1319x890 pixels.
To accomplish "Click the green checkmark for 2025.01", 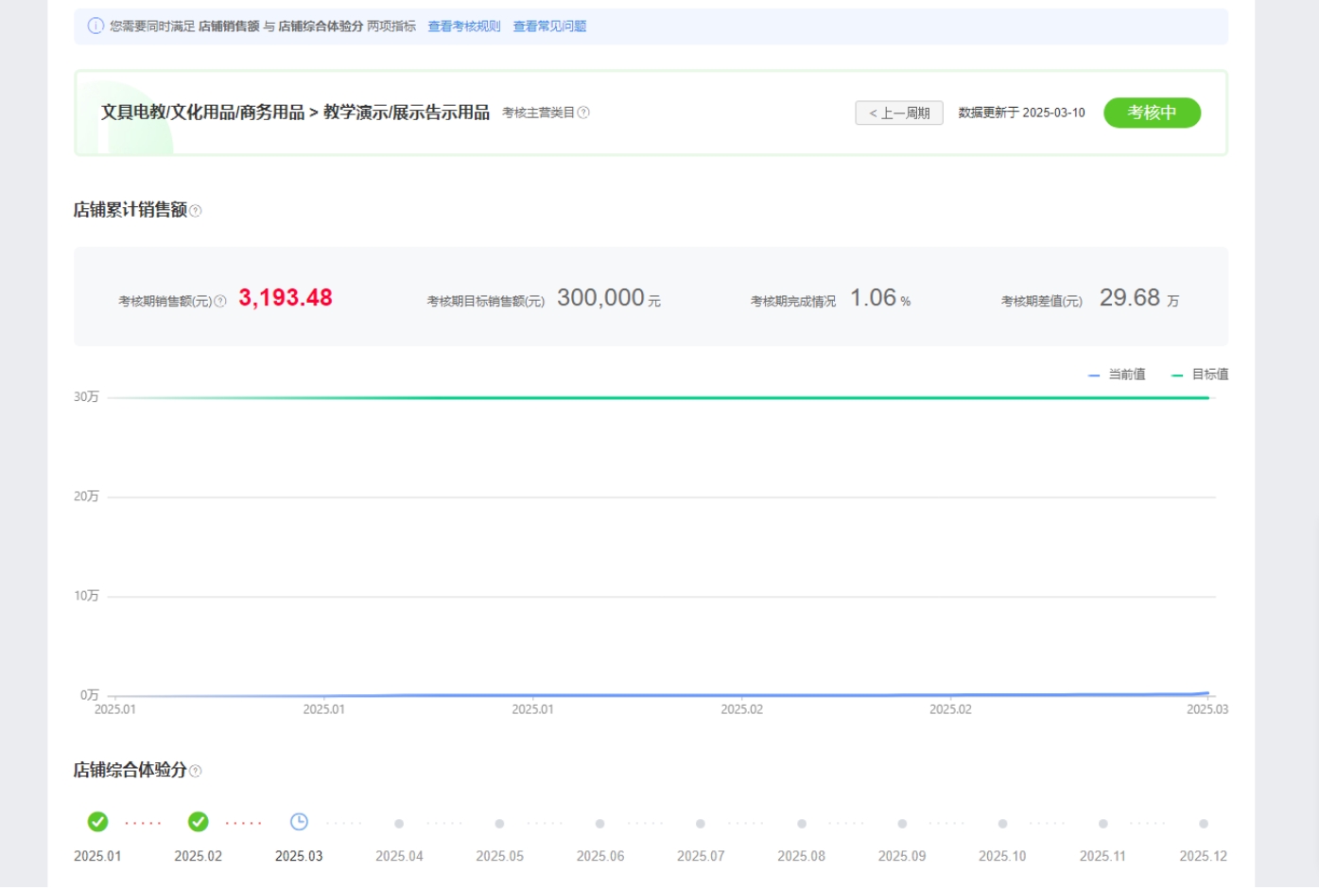I will (x=97, y=822).
